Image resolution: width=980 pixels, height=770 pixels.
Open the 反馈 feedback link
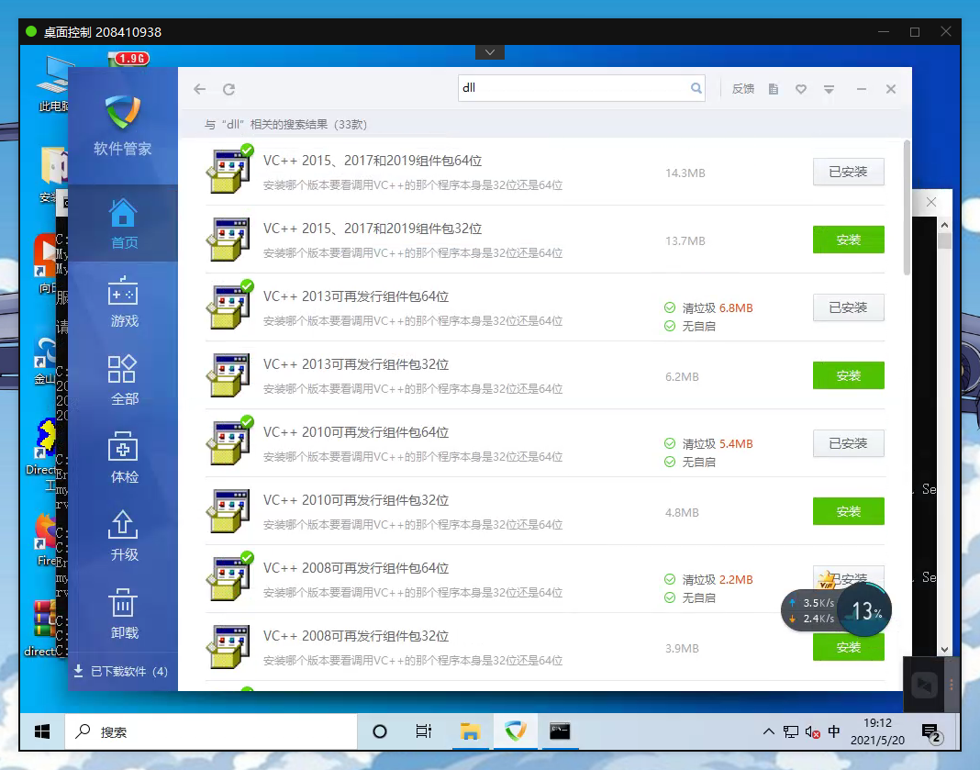[x=743, y=89]
